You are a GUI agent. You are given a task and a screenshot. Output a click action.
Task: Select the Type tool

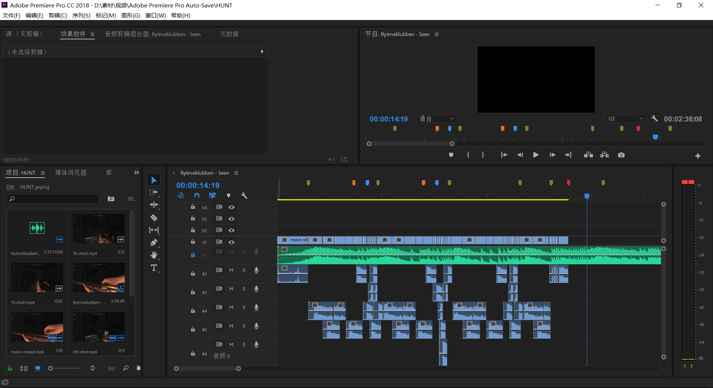click(x=154, y=268)
